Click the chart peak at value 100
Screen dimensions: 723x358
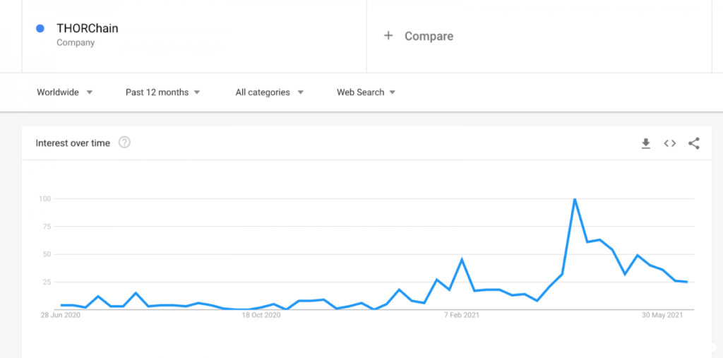(x=575, y=199)
